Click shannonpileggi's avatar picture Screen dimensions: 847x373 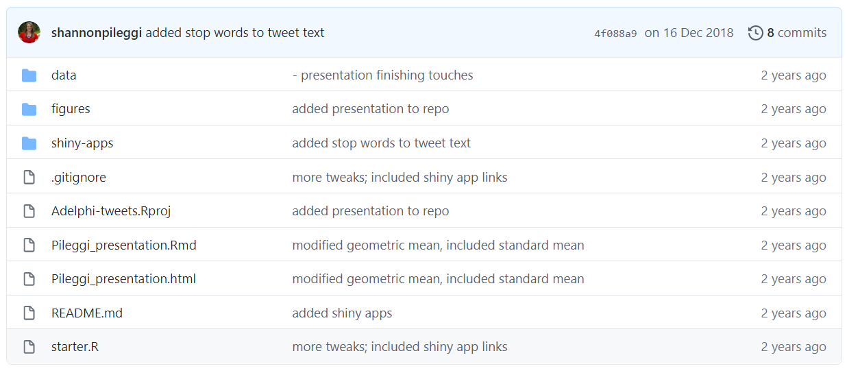click(29, 32)
